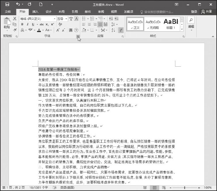Toggle Italic formatting

pyautogui.click(x=28, y=24)
